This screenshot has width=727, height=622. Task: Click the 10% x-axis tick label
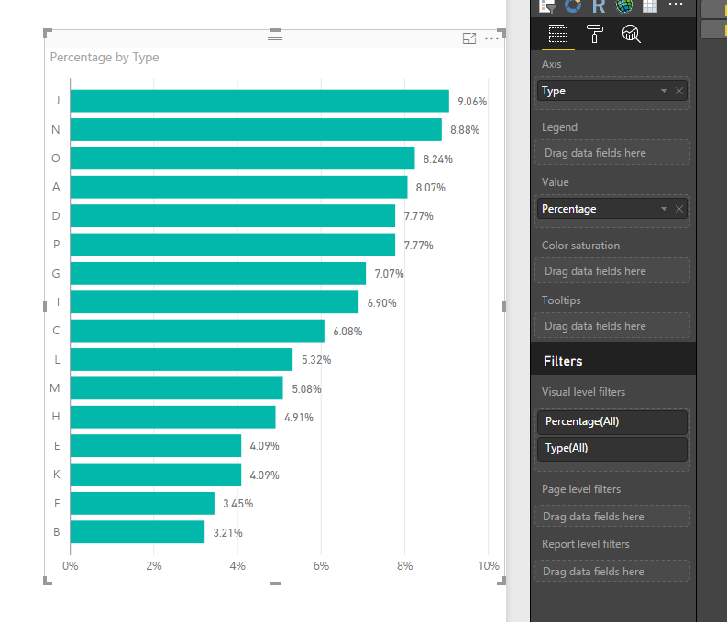click(489, 566)
